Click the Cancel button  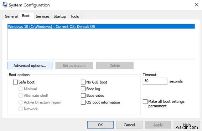click(x=129, y=125)
